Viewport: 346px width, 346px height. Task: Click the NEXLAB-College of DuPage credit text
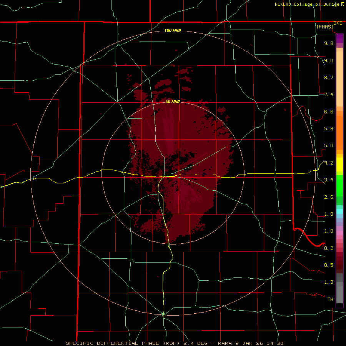308,4
